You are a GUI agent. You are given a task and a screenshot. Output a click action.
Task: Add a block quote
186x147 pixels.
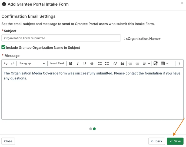[x=122, y=64]
